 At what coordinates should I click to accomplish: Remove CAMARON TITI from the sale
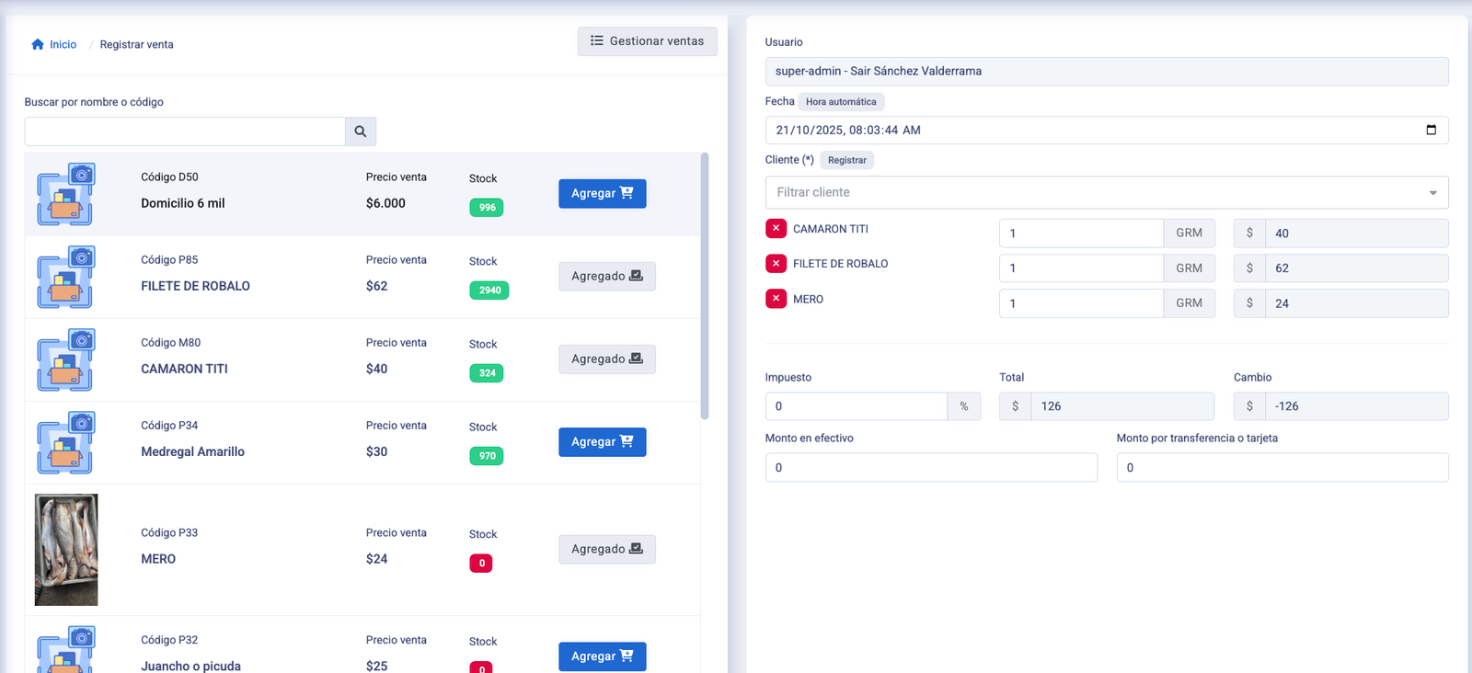[x=776, y=229]
